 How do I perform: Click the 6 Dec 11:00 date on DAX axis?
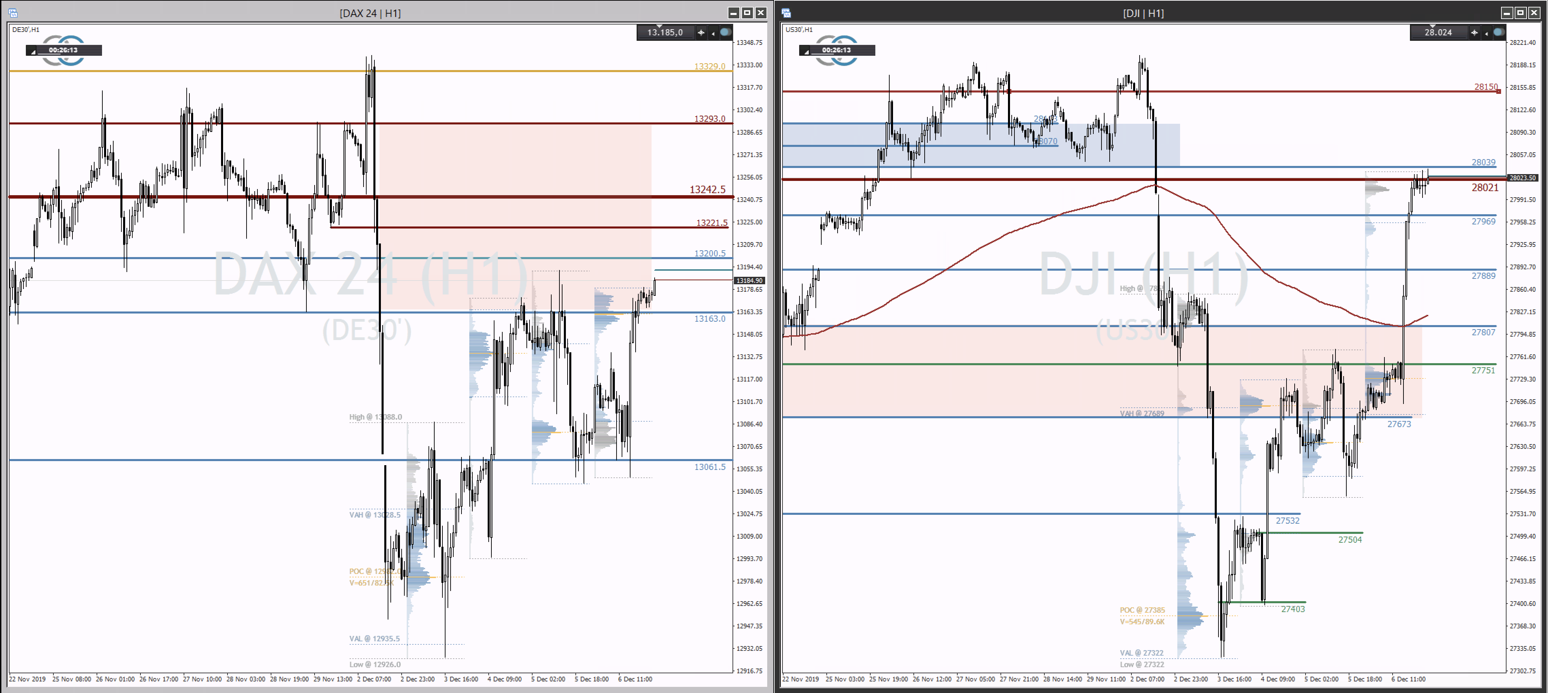tap(635, 679)
